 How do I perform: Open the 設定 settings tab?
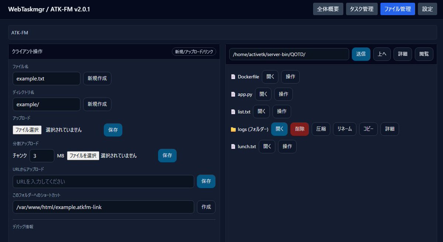click(x=427, y=9)
